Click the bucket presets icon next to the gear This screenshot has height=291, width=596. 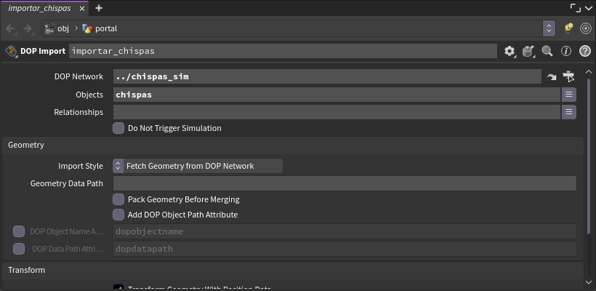click(x=528, y=51)
